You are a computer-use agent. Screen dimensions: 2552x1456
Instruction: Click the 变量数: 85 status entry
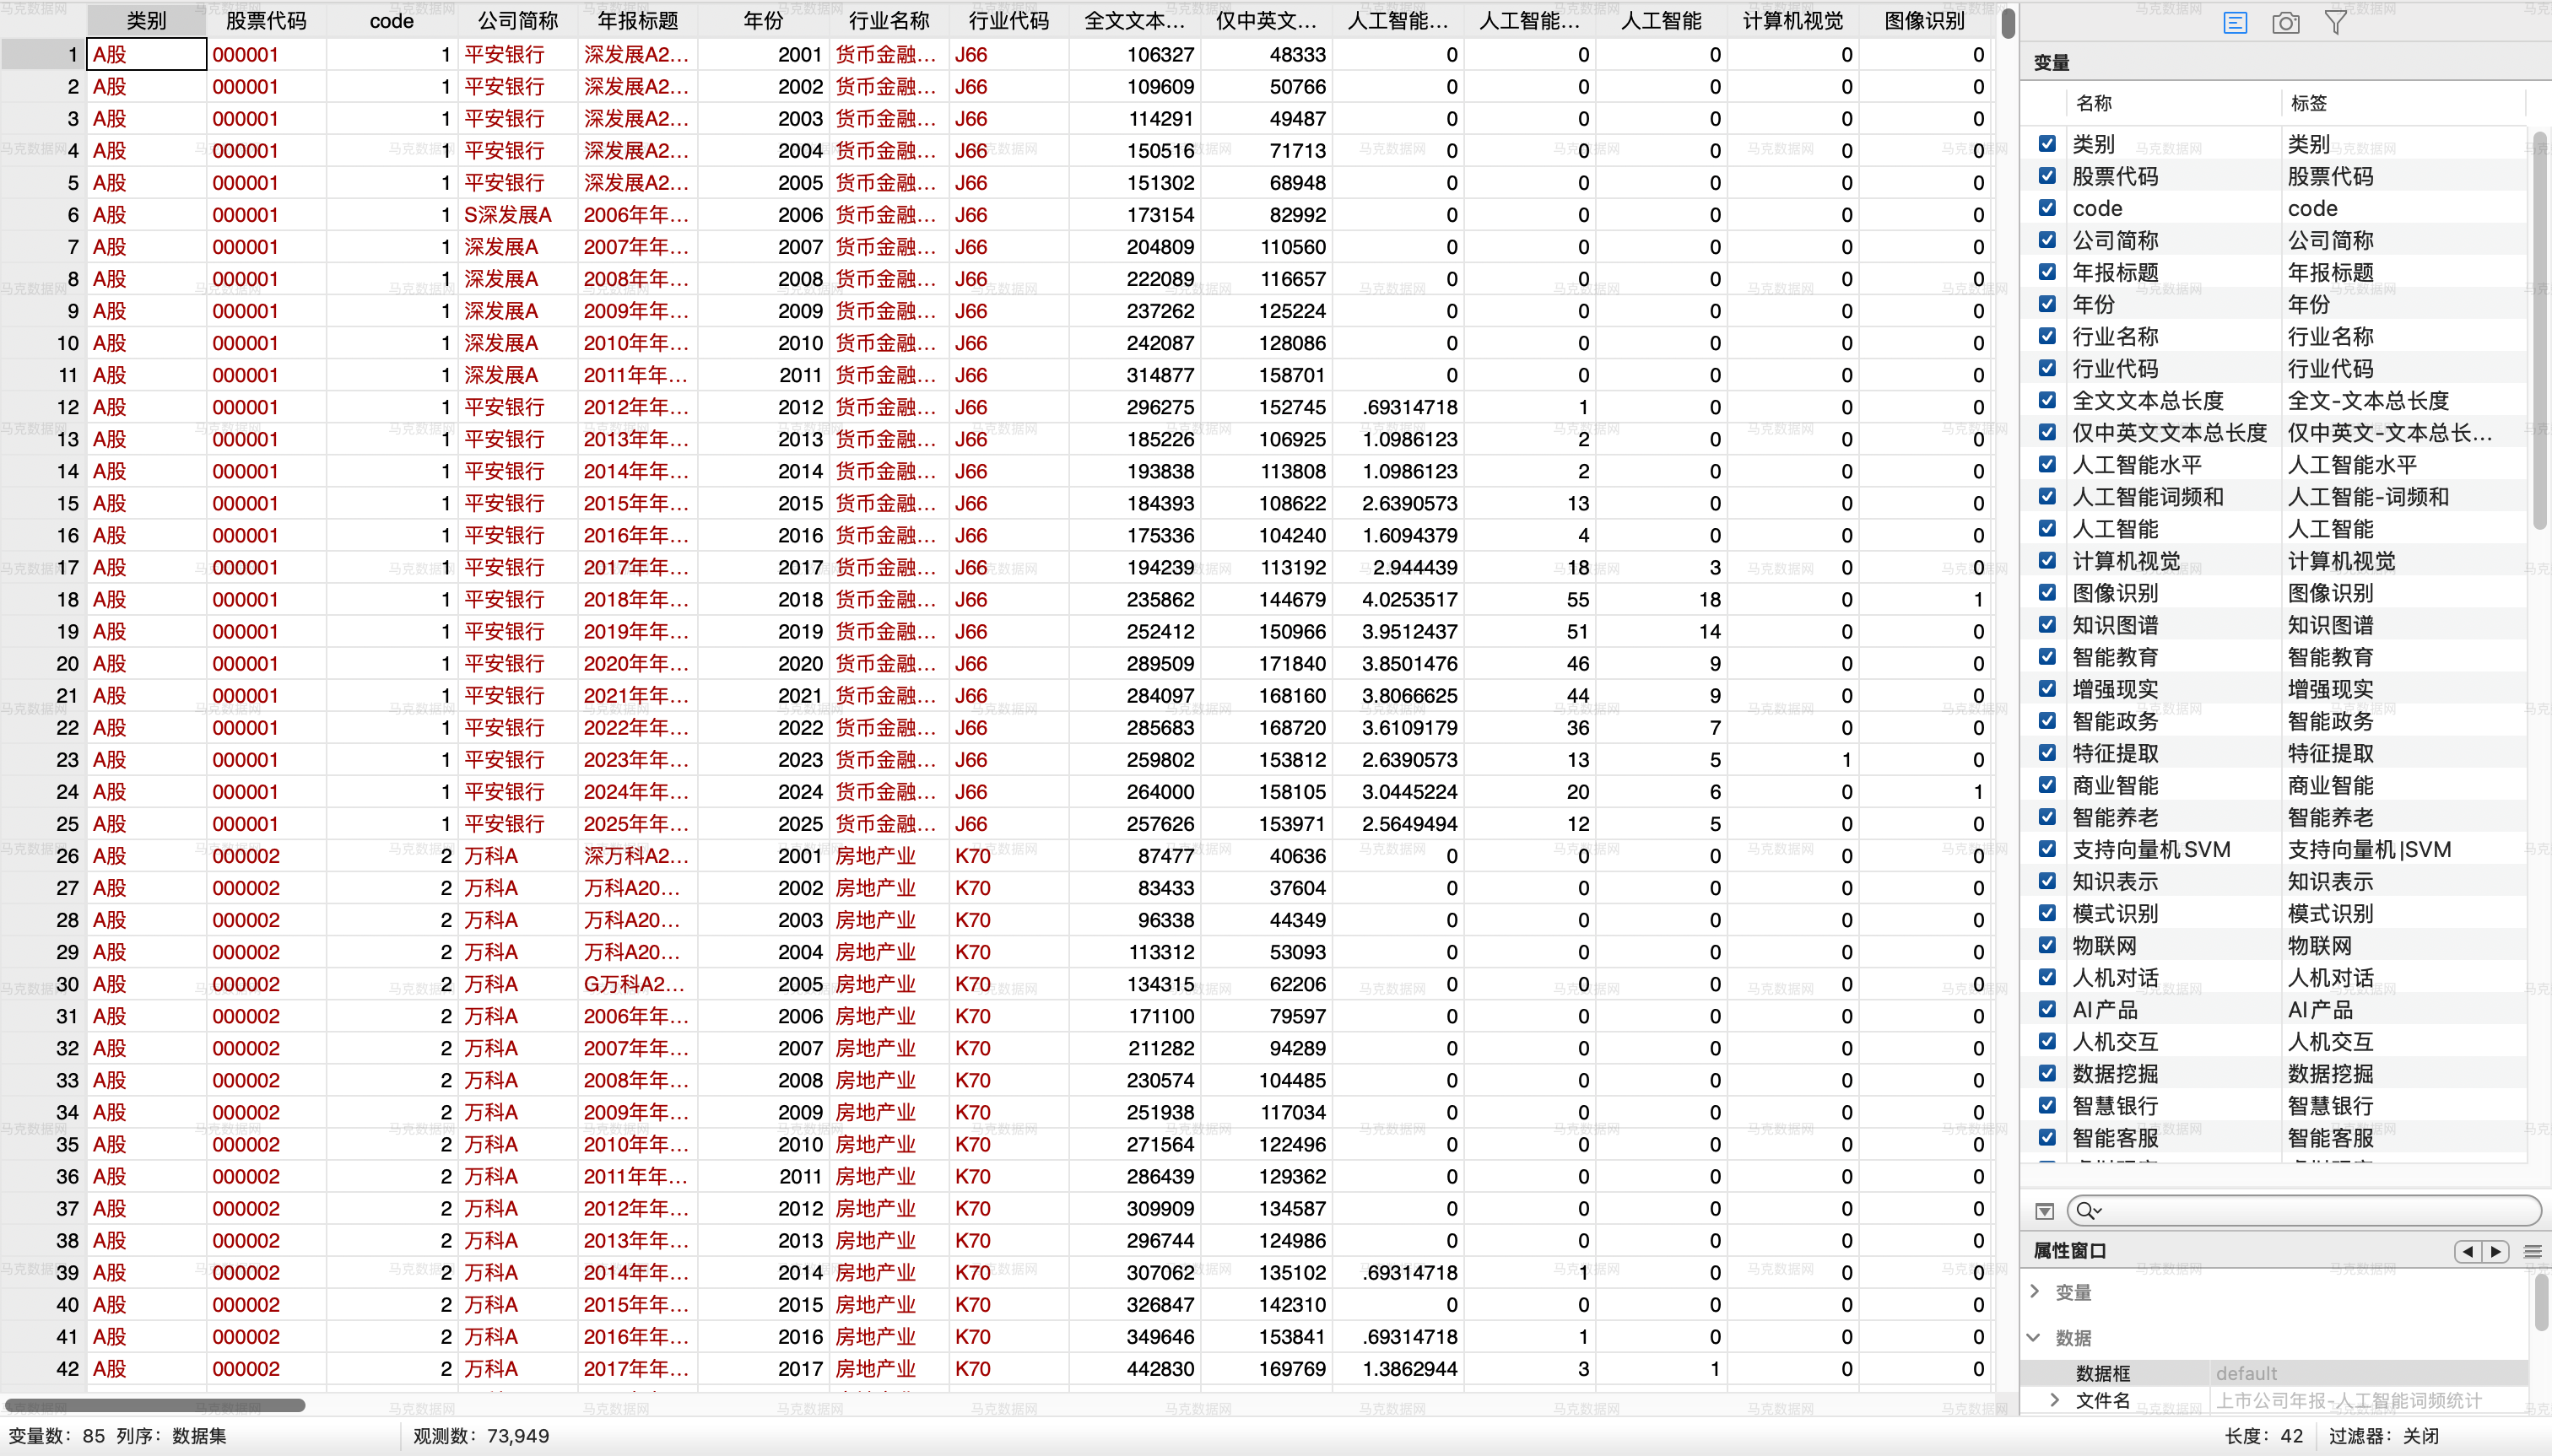(x=56, y=1436)
